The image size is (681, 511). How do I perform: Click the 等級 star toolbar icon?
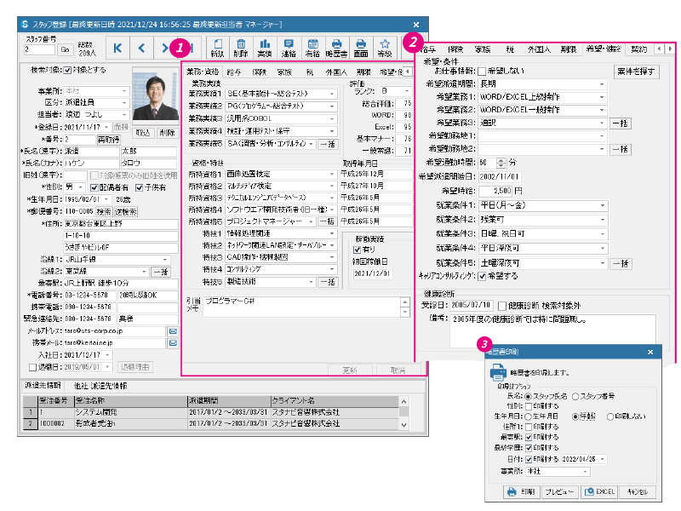(x=386, y=48)
